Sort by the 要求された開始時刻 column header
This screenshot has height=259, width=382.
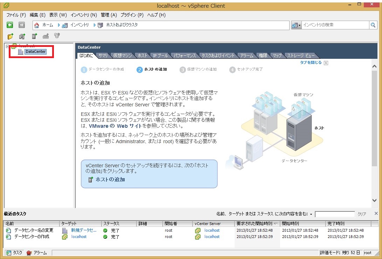click(257, 223)
